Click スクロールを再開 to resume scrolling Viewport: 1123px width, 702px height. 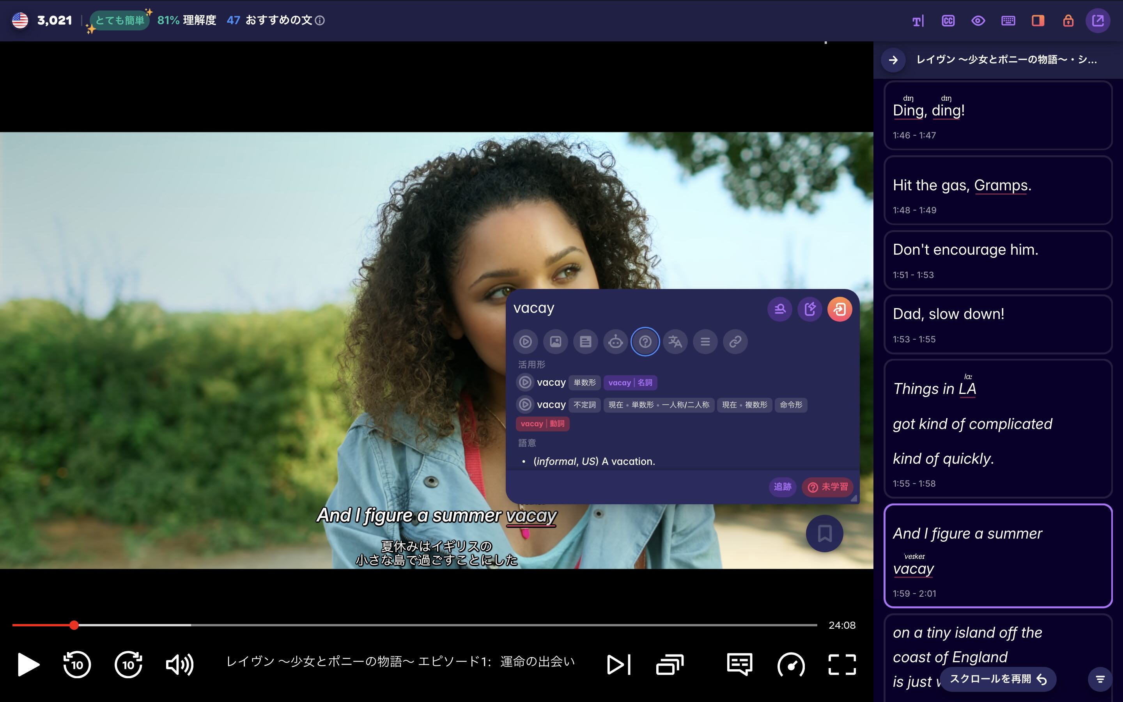tap(998, 678)
